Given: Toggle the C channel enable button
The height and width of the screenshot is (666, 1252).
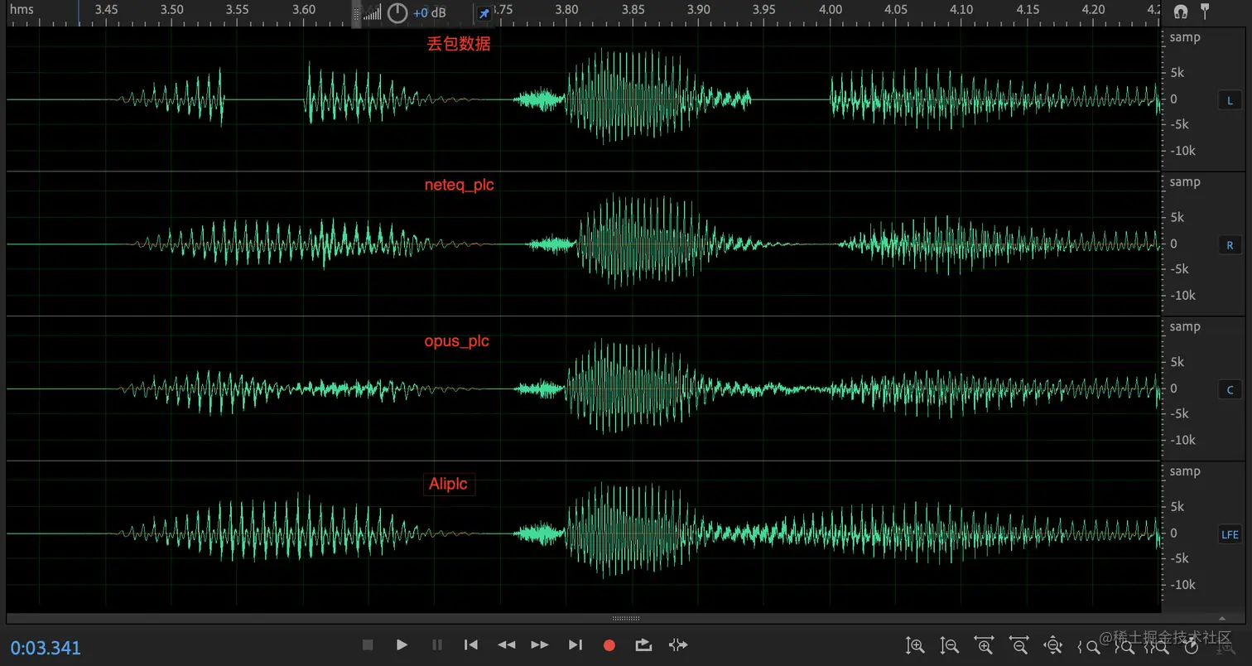Looking at the screenshot, I should pyautogui.click(x=1230, y=389).
